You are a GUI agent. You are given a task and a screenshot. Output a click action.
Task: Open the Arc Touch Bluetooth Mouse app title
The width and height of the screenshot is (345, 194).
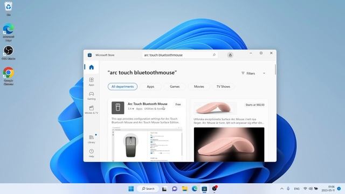147,104
